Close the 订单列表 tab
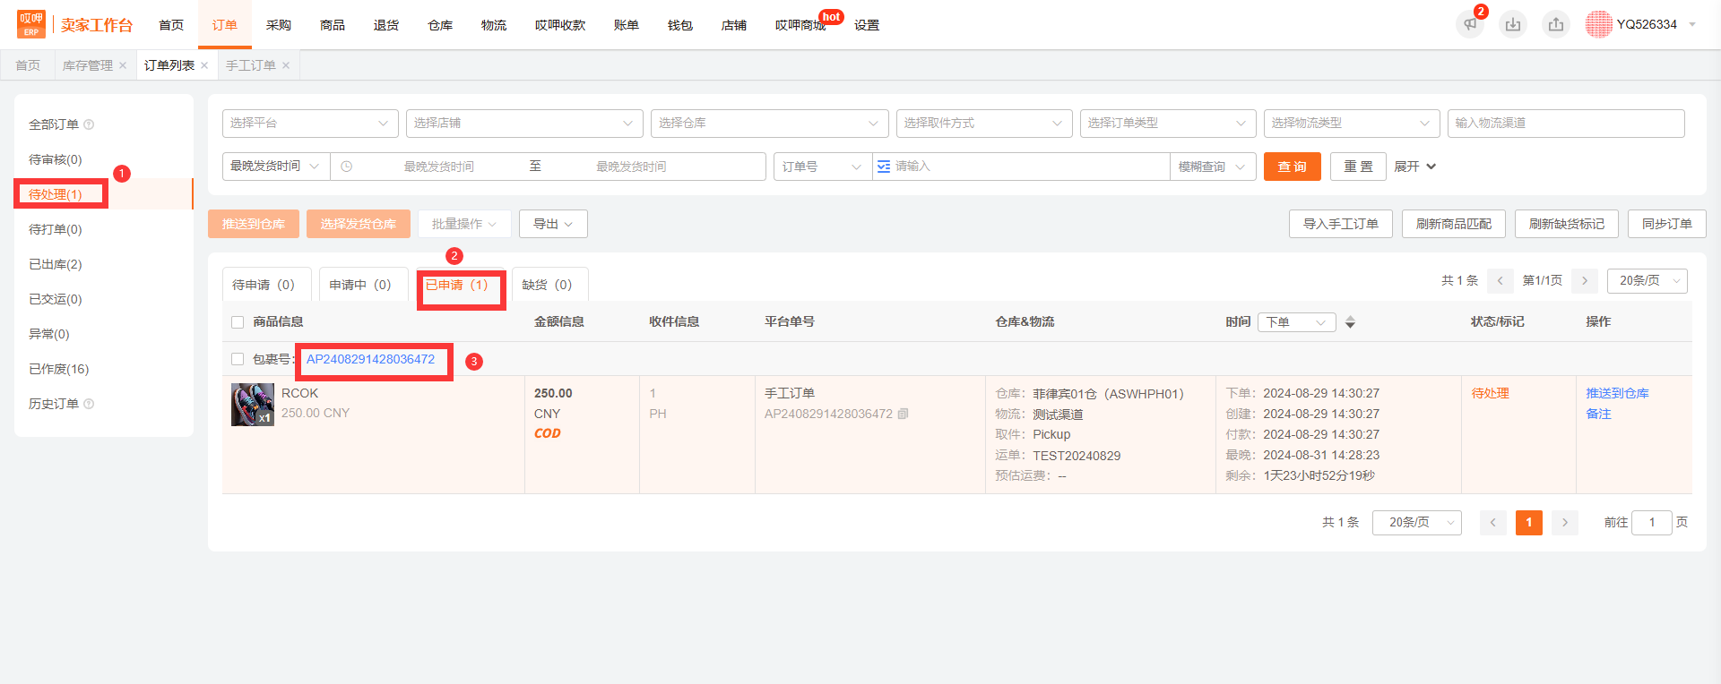The image size is (1721, 684). [204, 65]
